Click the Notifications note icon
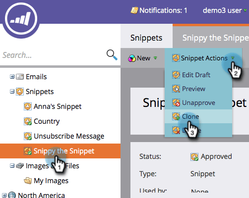This screenshot has width=249, height=198. (x=134, y=10)
